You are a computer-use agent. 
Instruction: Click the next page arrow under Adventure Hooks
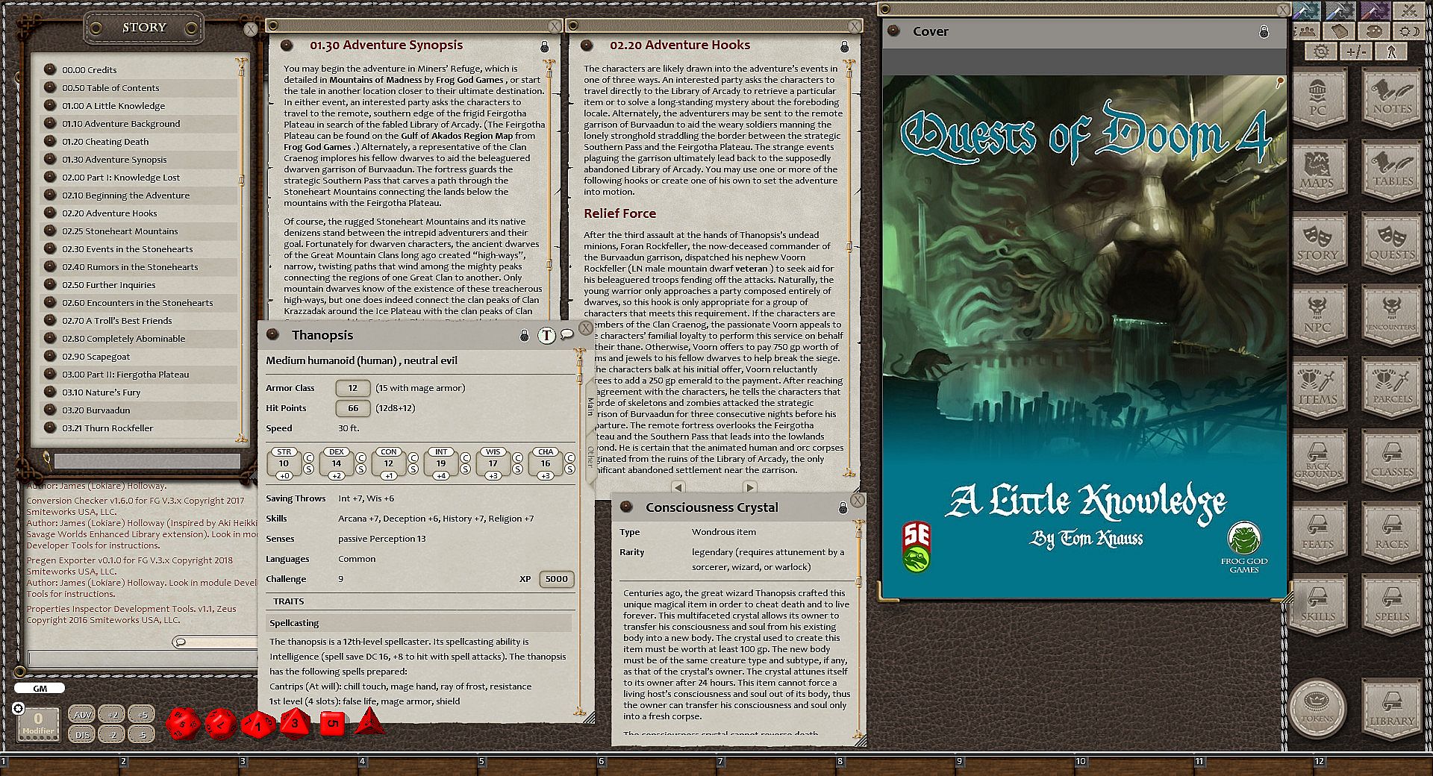750,487
